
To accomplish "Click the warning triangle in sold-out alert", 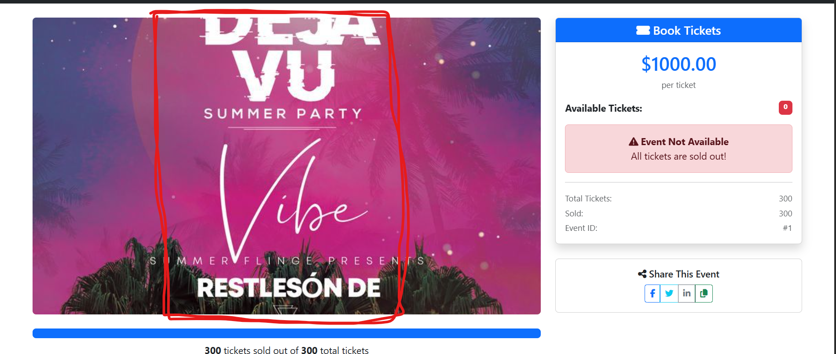I will 634,142.
